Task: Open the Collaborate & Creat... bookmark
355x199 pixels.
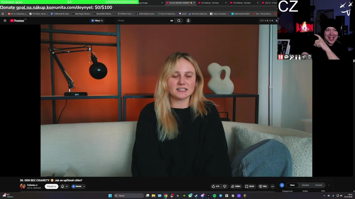Action: click(60, 14)
